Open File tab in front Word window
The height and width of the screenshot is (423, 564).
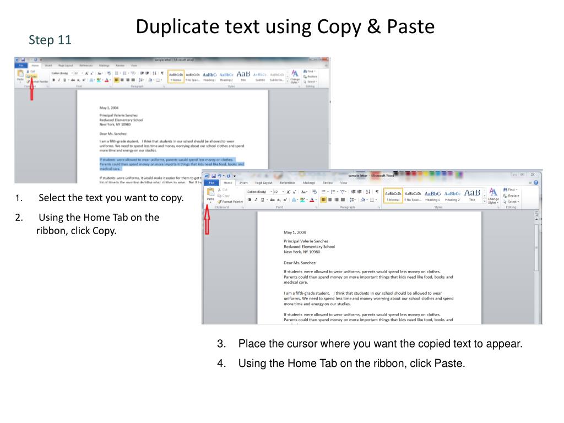[x=211, y=183]
